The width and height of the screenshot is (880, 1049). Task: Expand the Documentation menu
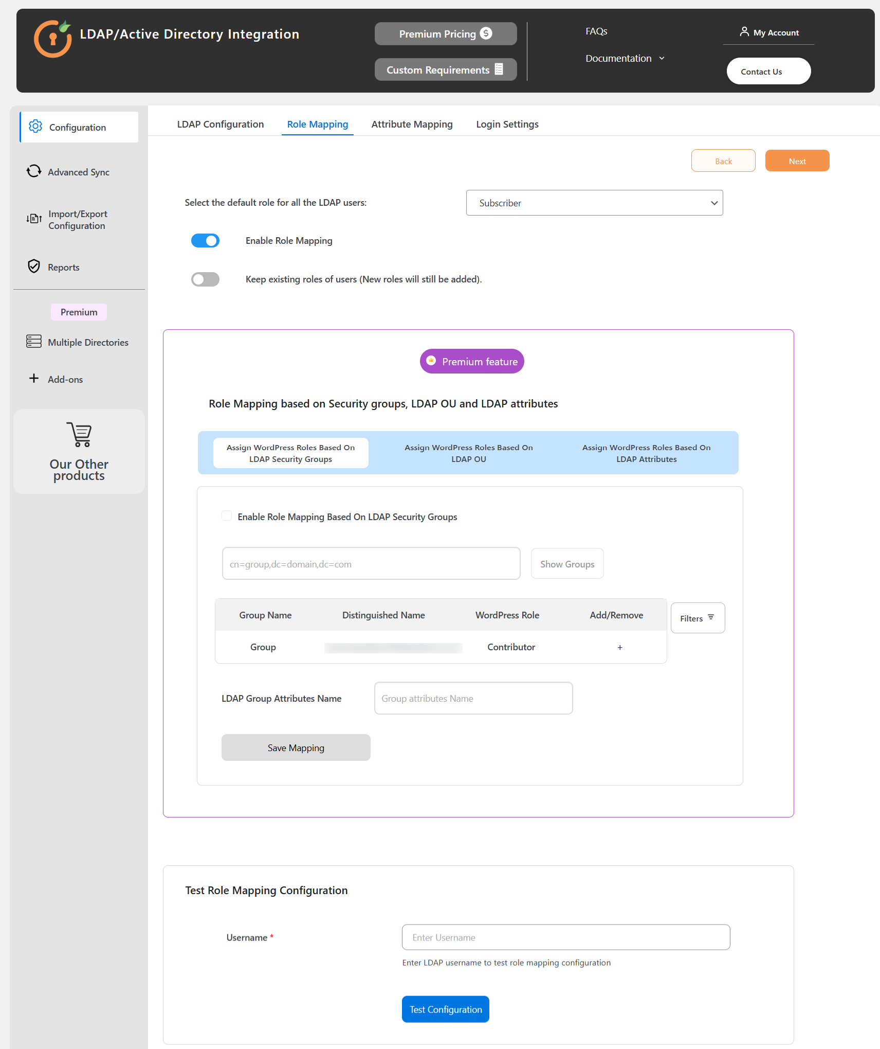click(x=625, y=59)
